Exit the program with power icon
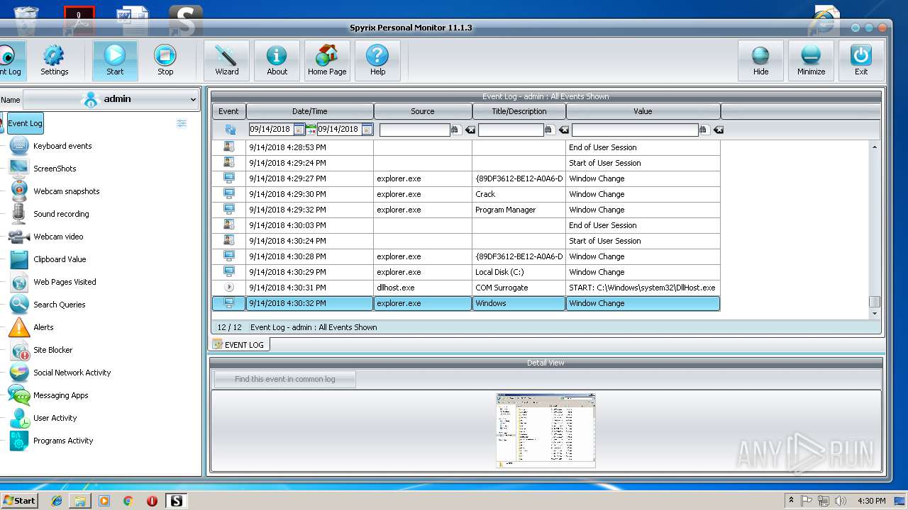The image size is (908, 510). pos(861,60)
